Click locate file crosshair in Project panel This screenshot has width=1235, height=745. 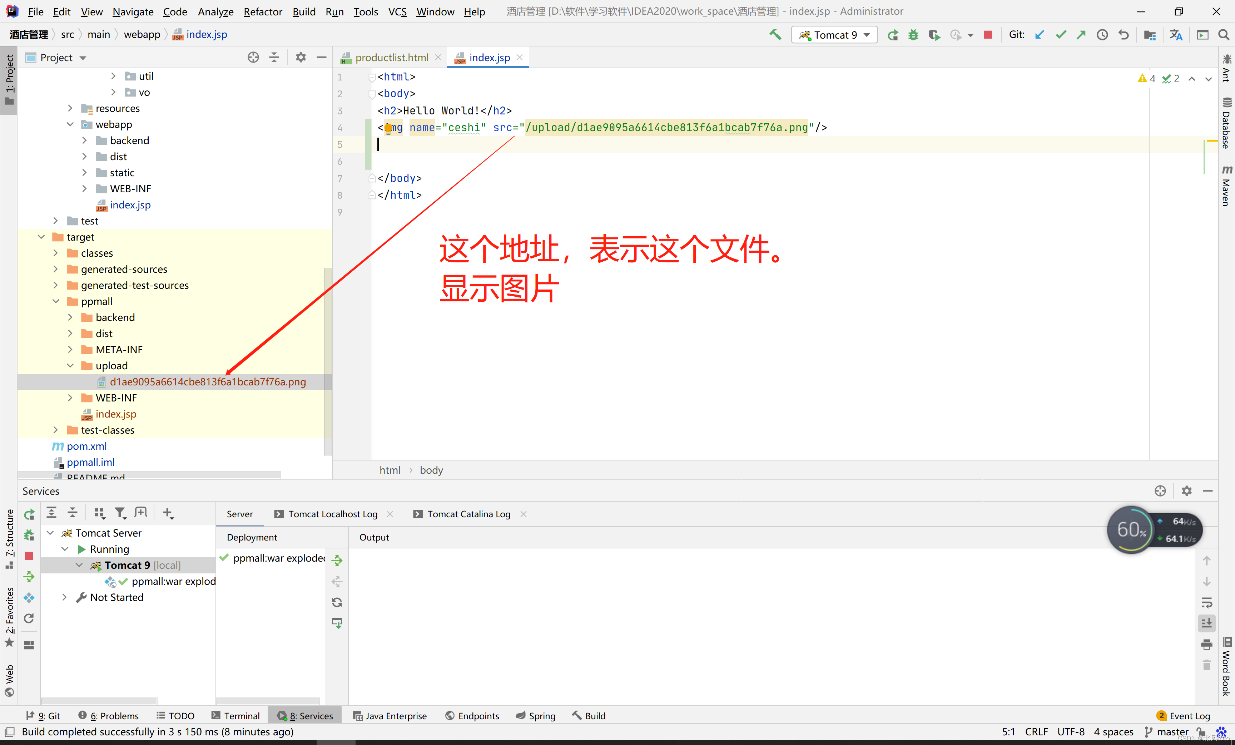tap(253, 57)
